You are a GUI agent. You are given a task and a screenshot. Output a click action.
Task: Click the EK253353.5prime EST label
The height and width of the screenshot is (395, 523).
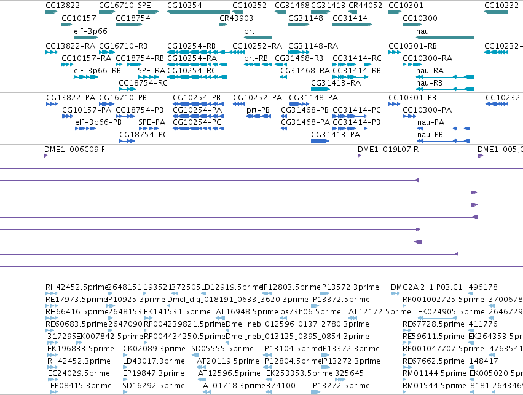pyautogui.click(x=299, y=373)
